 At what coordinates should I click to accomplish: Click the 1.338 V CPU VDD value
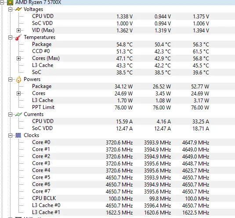[125, 17]
